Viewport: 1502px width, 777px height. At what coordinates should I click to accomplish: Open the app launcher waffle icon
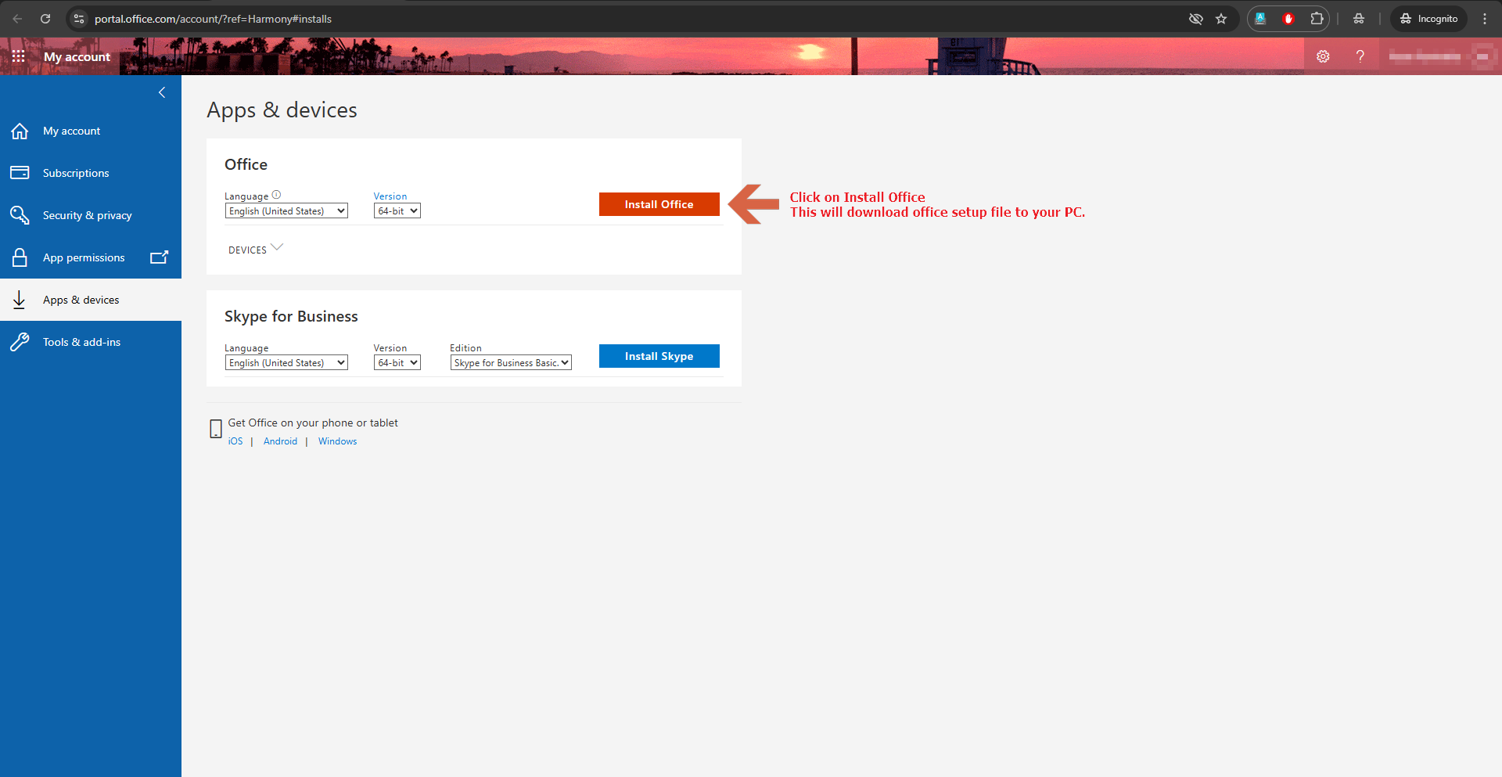point(19,56)
